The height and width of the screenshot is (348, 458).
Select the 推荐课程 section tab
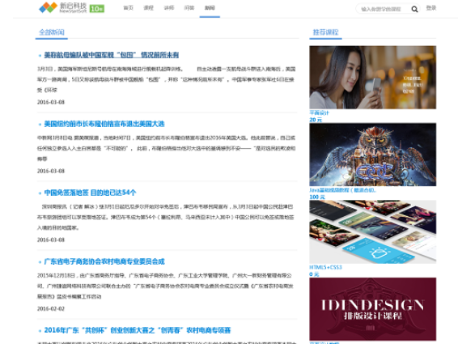pyautogui.click(x=325, y=32)
